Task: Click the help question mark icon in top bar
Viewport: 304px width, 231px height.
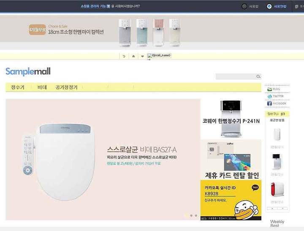Action: (109, 6)
